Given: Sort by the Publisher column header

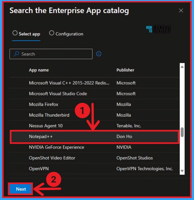Looking at the screenshot, I should (x=125, y=70).
